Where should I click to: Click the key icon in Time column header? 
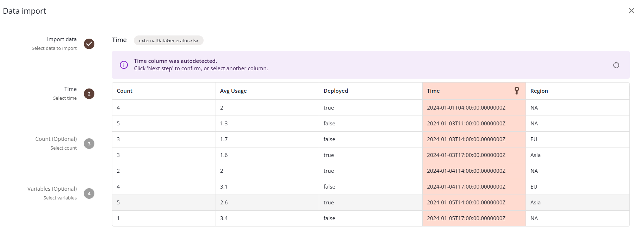pos(516,91)
